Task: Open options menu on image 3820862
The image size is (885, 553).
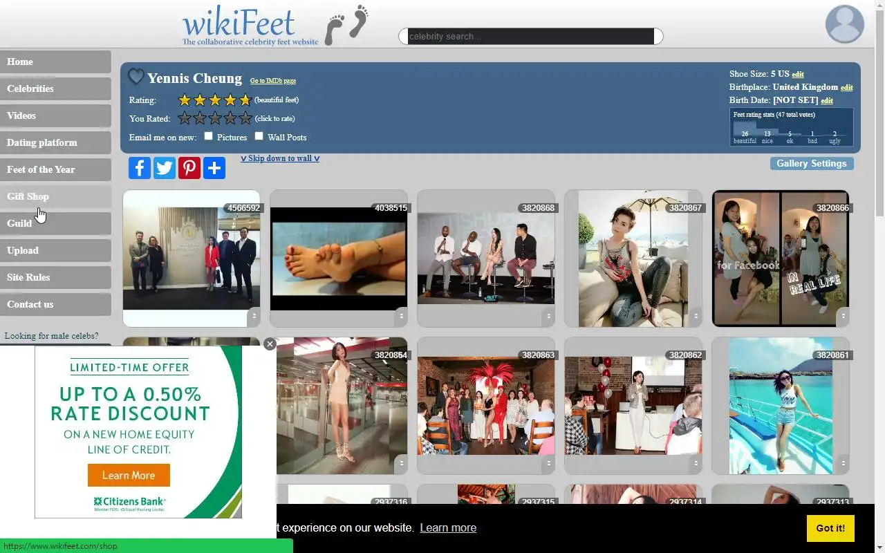Action: pyautogui.click(x=696, y=463)
